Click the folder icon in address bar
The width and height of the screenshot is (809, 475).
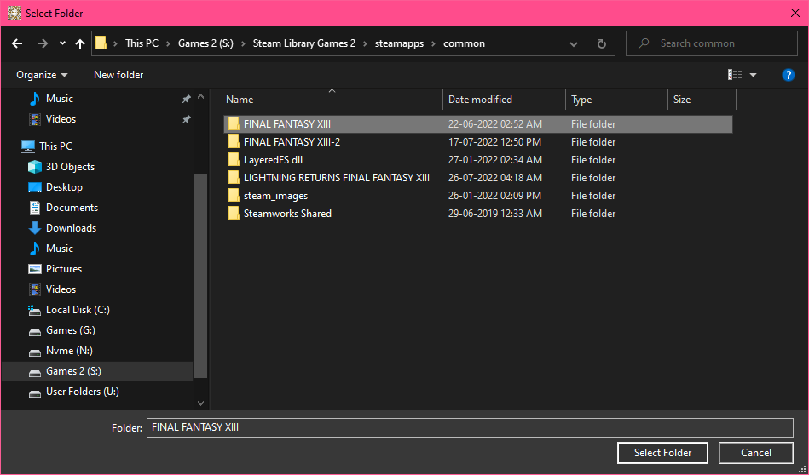101,43
